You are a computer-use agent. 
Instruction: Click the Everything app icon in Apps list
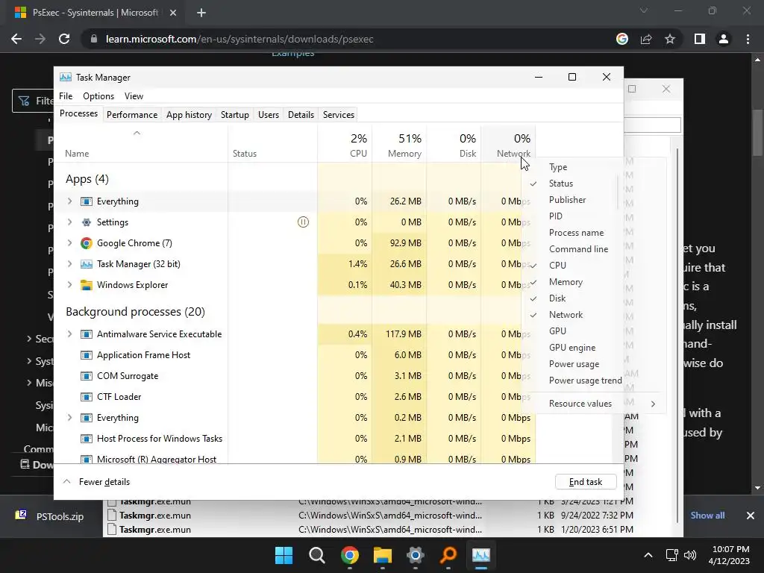pos(87,201)
